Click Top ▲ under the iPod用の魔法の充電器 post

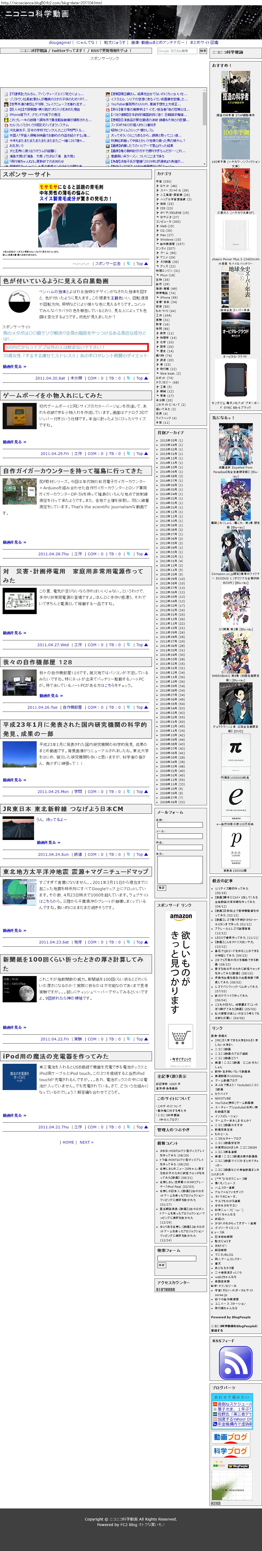[x=141, y=1127]
